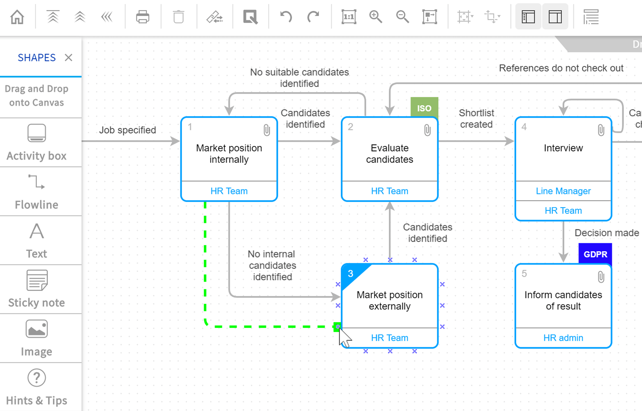
Task: Toggle the right panel layout
Action: (555, 17)
